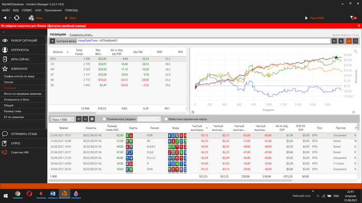Select the CO position row
The image size is (362, 203).
(x=117, y=64)
